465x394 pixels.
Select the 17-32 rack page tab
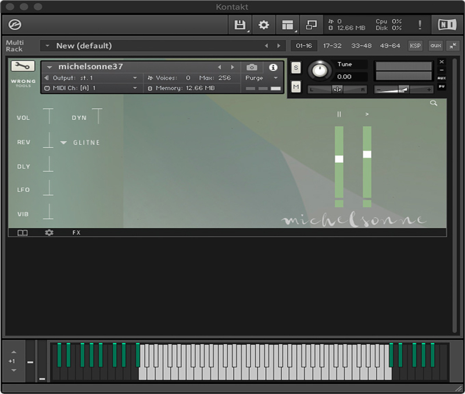tap(332, 46)
